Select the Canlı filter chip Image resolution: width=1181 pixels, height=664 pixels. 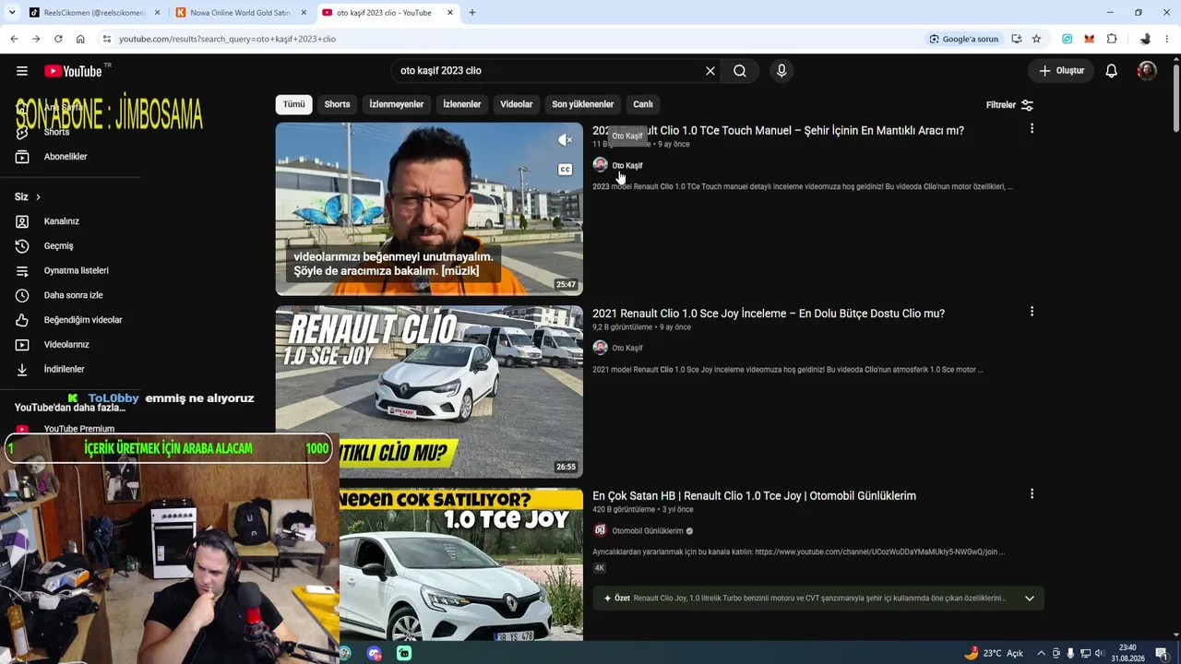coord(643,104)
